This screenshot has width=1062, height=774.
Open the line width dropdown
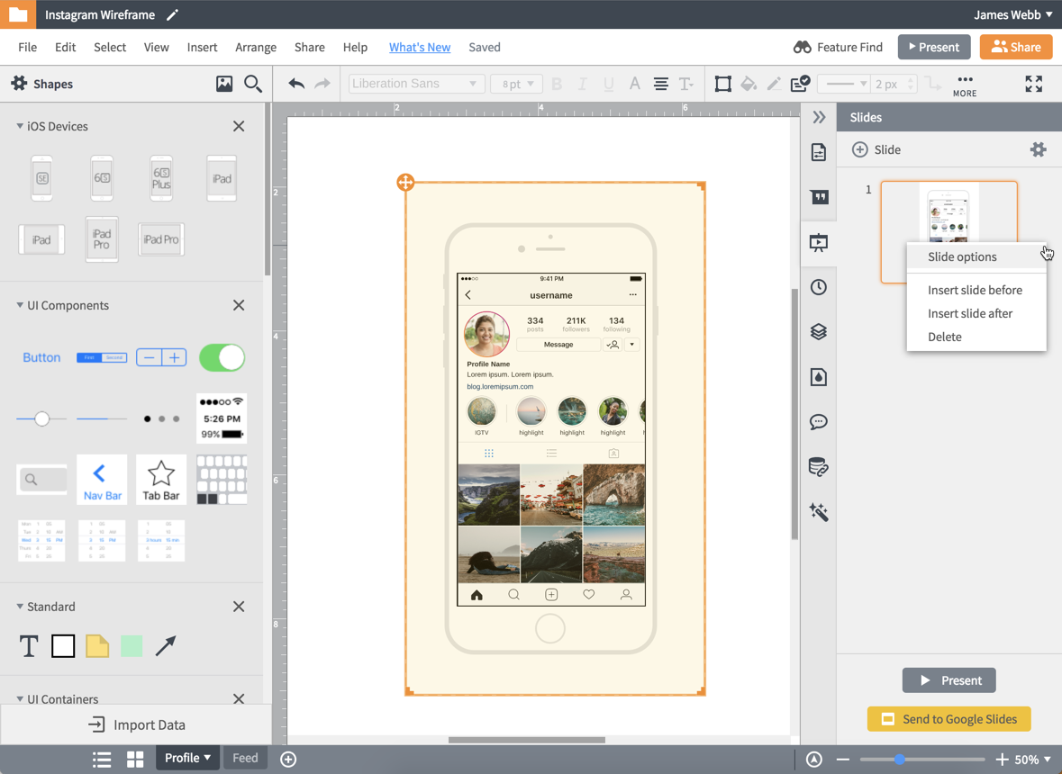point(843,84)
